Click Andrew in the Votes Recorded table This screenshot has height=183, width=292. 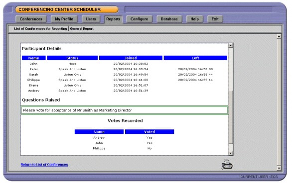pos(99,138)
